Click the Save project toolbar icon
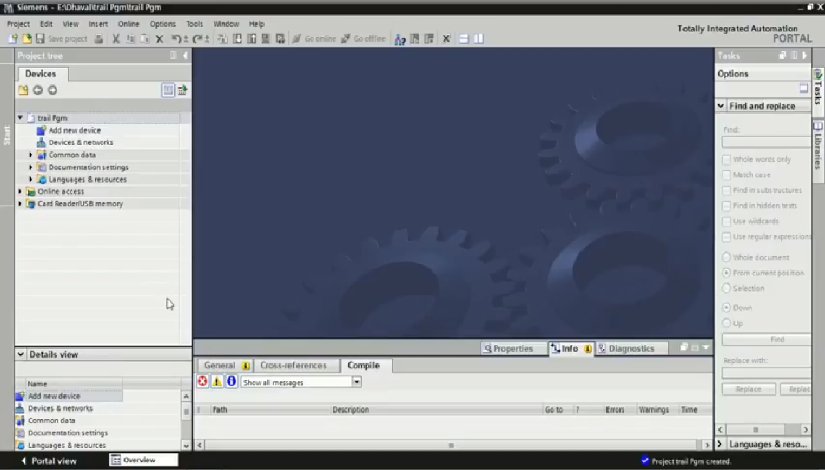 39,38
